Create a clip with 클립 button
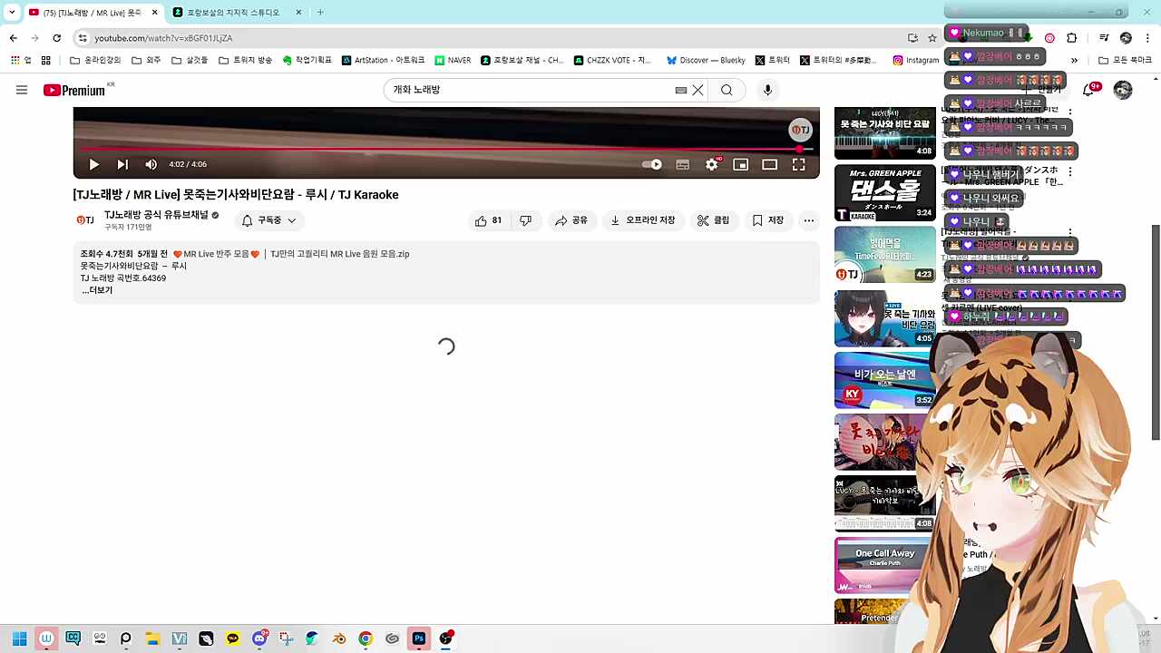The width and height of the screenshot is (1161, 653). (x=713, y=220)
